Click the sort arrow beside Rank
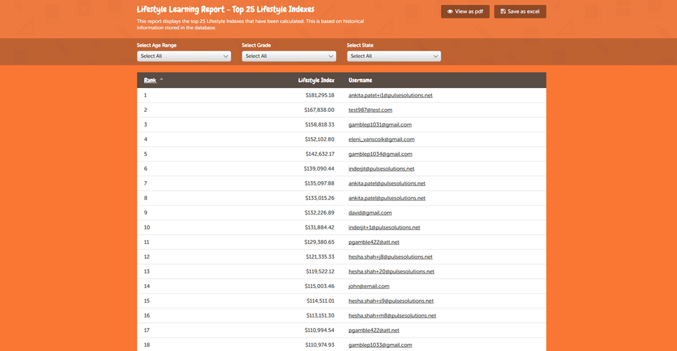677x351 pixels. [162, 80]
